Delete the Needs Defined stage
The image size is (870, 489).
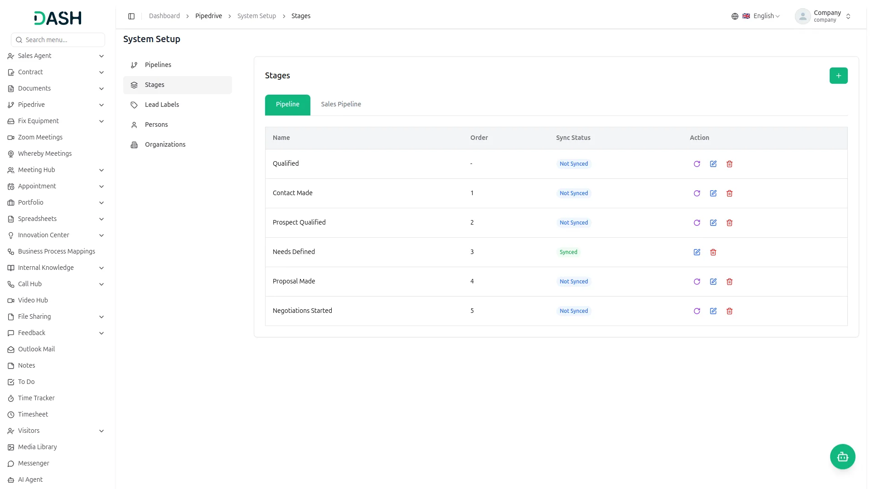point(713,252)
